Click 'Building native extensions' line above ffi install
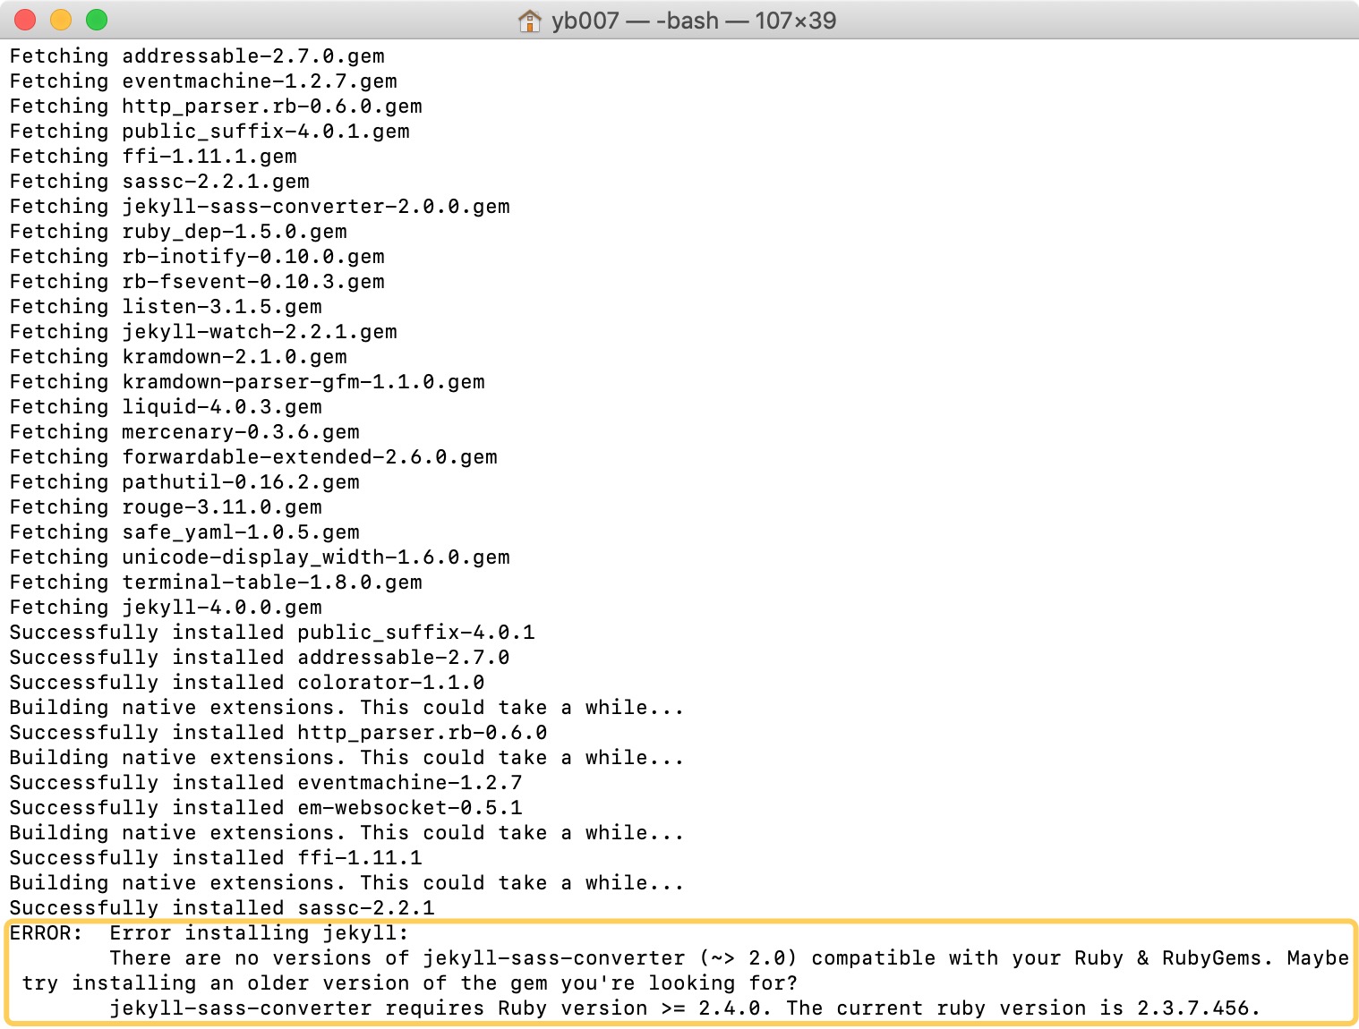Screen dimensions: 1359x1029 click(x=346, y=833)
